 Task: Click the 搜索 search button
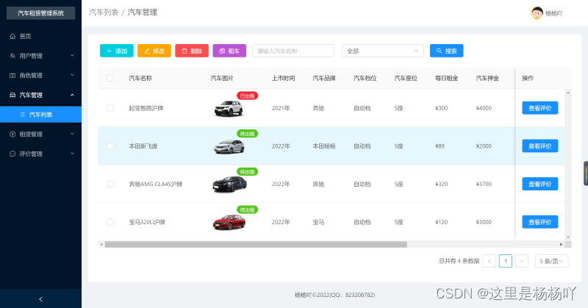click(x=446, y=51)
